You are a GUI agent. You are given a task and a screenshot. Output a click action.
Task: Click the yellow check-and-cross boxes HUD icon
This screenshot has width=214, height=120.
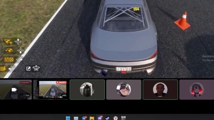tap(9, 59)
